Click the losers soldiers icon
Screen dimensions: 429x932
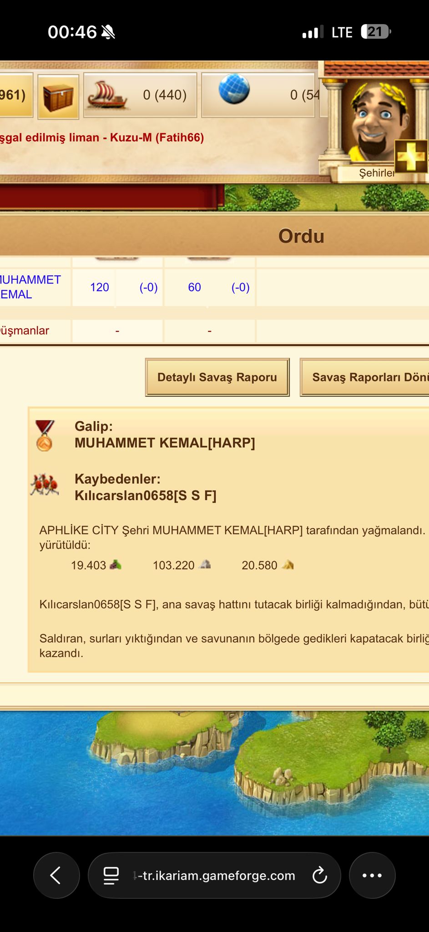[44, 485]
